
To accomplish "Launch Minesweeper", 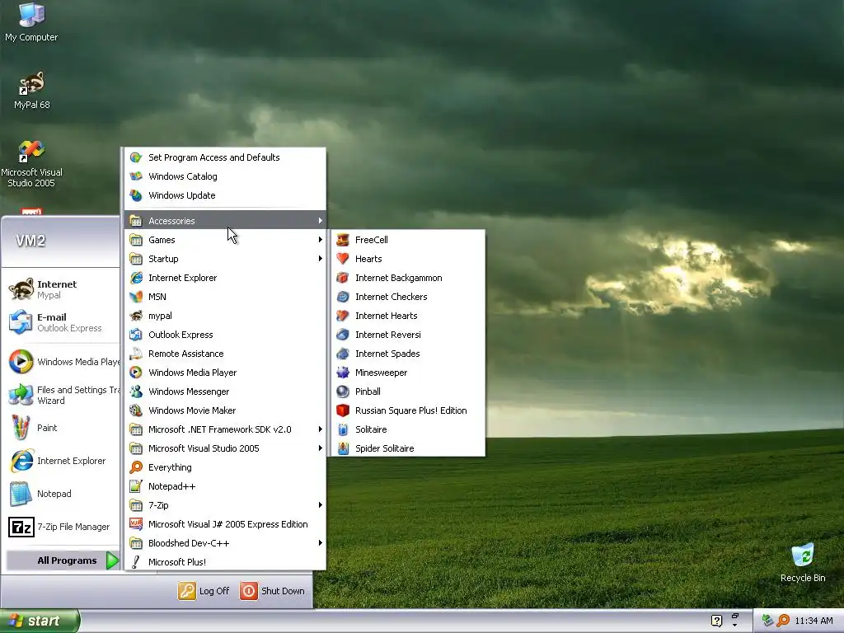I will [x=409, y=373].
